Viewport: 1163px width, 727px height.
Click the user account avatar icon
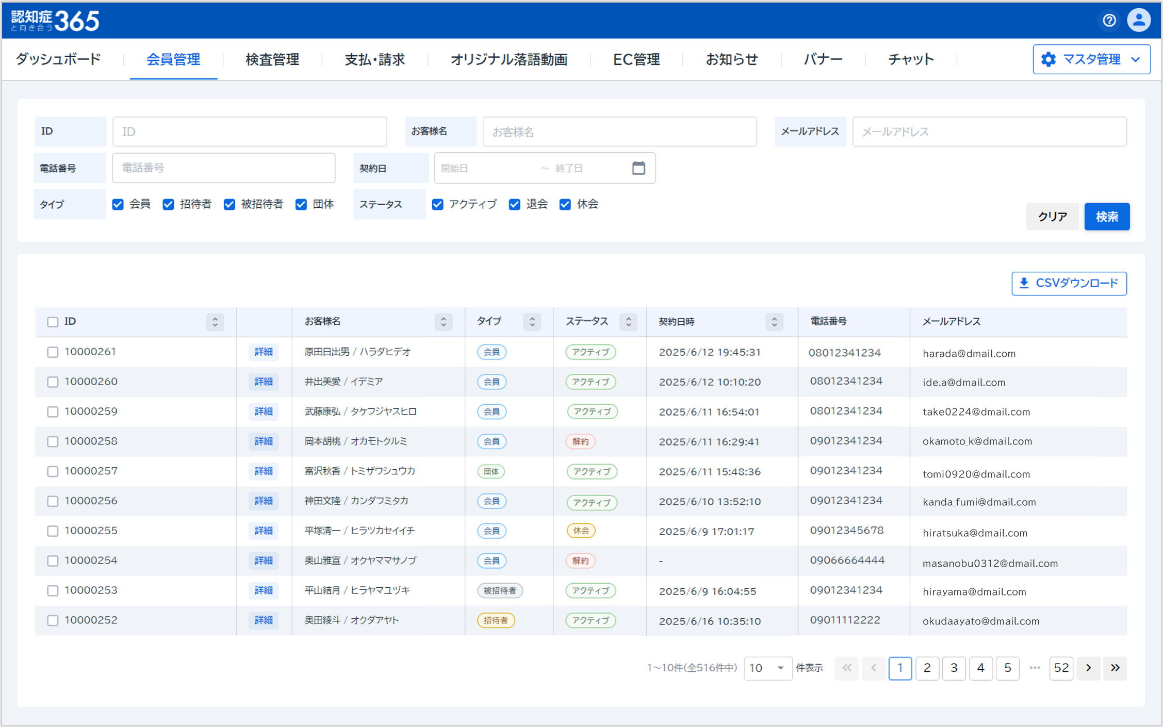click(x=1138, y=21)
